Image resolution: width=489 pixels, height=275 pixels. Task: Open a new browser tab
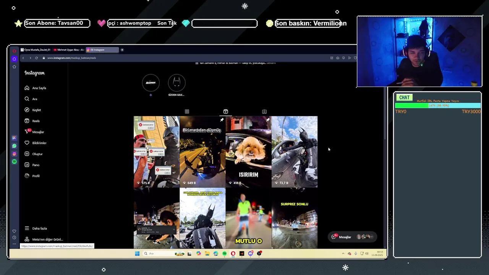click(x=122, y=50)
